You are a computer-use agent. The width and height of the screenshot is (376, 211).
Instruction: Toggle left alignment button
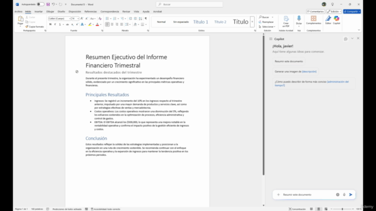107,25
